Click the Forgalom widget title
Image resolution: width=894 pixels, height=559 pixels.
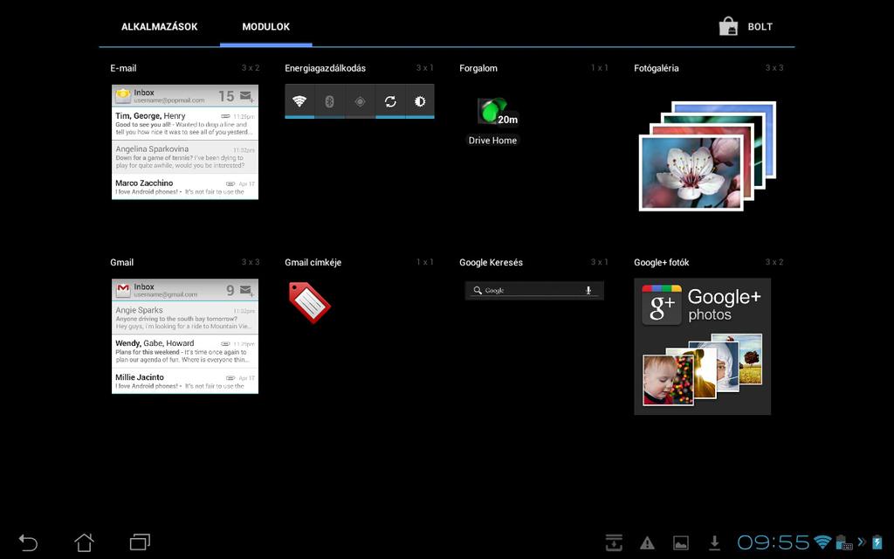click(x=478, y=68)
